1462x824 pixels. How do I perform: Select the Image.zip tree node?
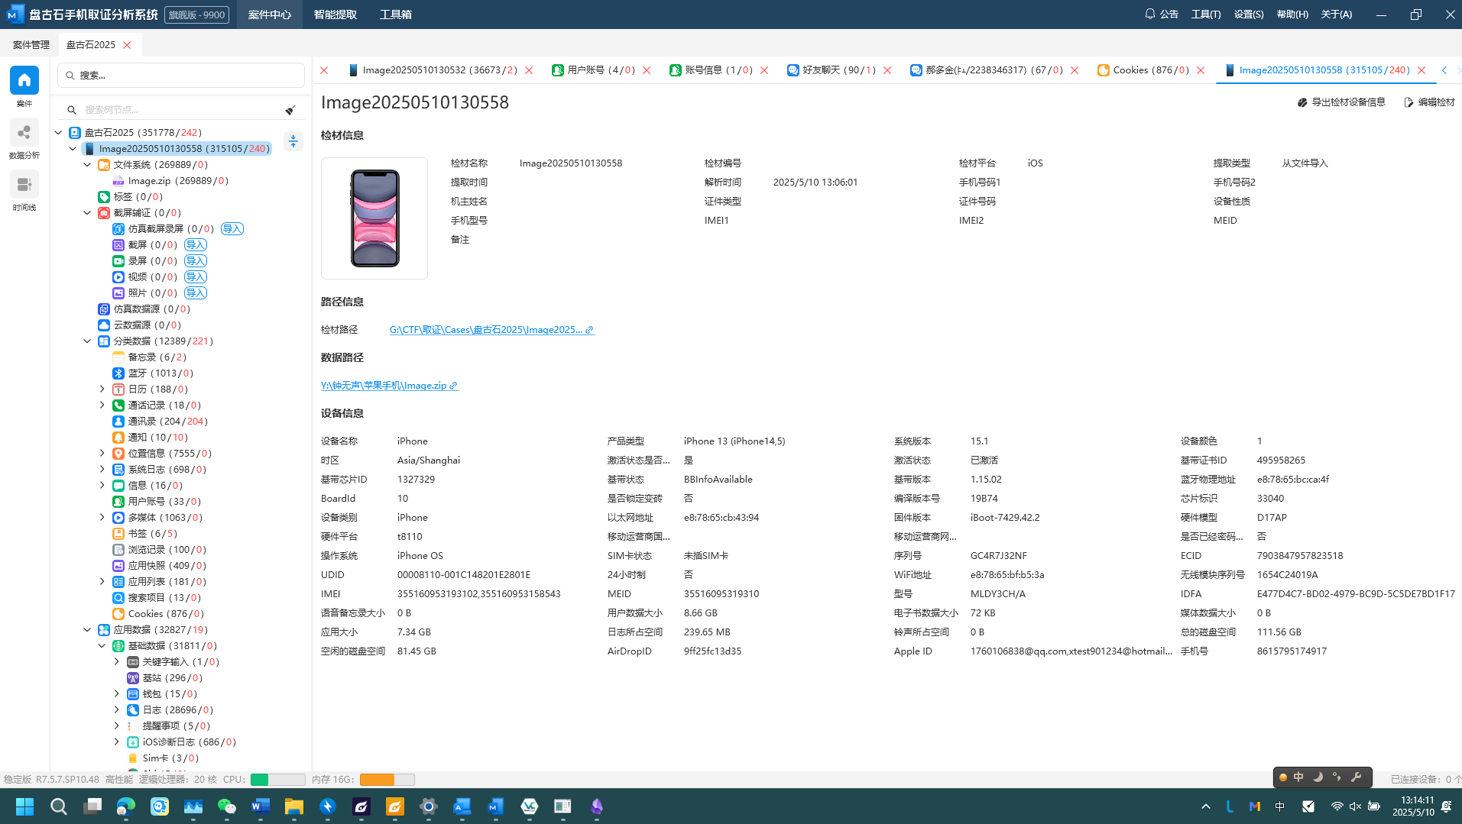click(x=170, y=181)
